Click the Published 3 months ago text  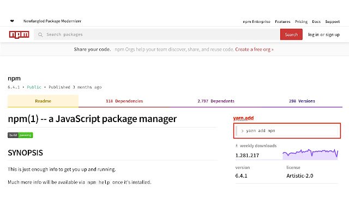pos(75,87)
